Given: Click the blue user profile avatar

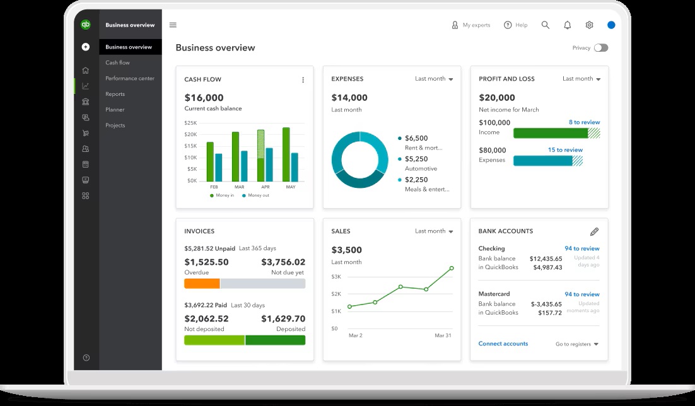Looking at the screenshot, I should [610, 25].
